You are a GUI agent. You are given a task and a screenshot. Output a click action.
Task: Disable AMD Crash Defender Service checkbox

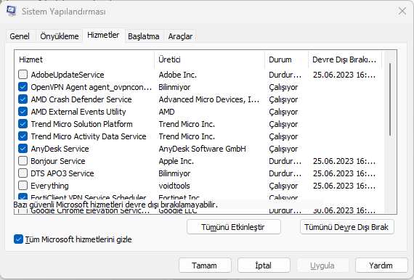click(x=23, y=99)
